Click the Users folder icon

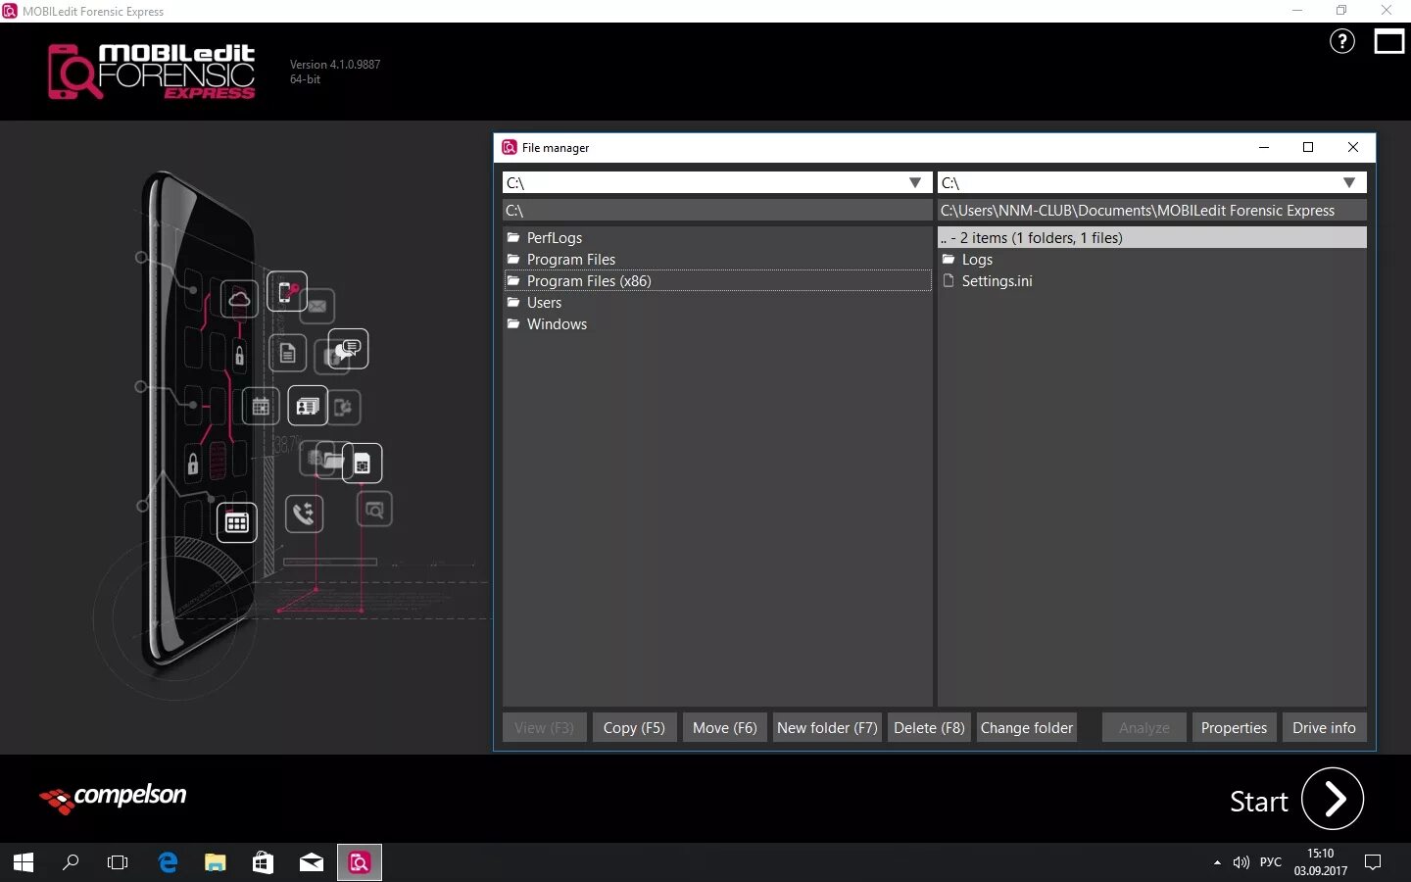tap(513, 302)
